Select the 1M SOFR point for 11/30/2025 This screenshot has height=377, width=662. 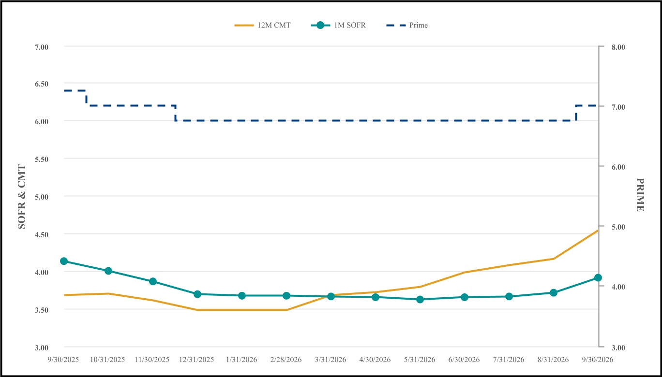click(153, 281)
